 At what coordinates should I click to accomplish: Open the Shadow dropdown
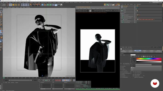pyautogui.click(x=146, y=69)
